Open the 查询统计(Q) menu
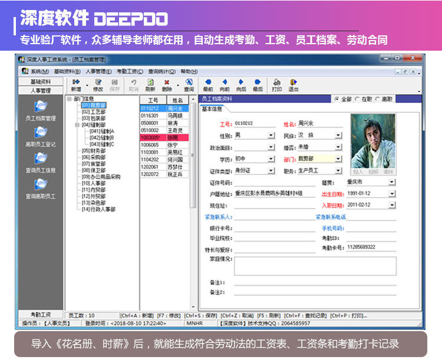This screenshot has width=442, height=360. pos(162,72)
